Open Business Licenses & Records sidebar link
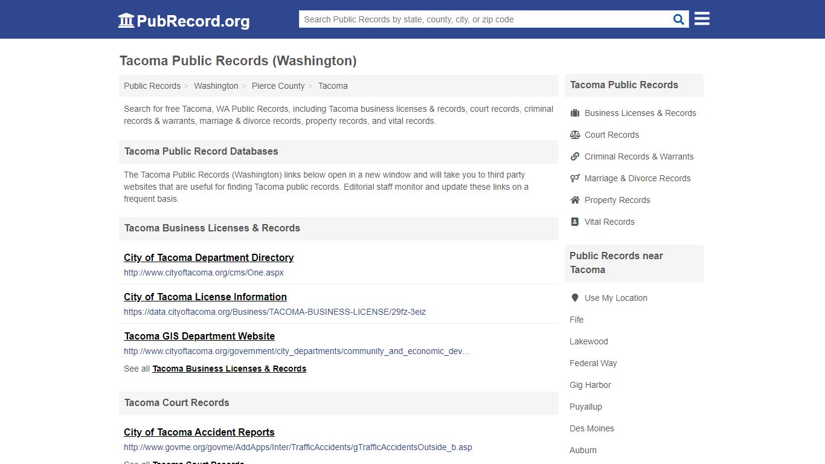This screenshot has width=825, height=464. coord(640,113)
